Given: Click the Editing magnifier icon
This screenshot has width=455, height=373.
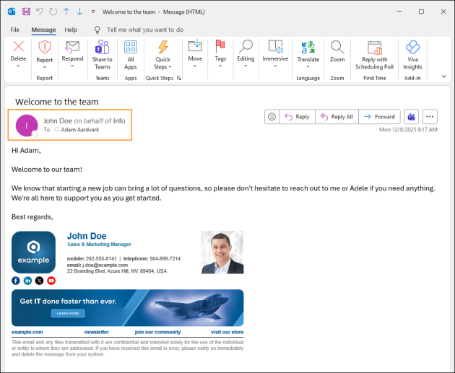Looking at the screenshot, I should [x=246, y=46].
